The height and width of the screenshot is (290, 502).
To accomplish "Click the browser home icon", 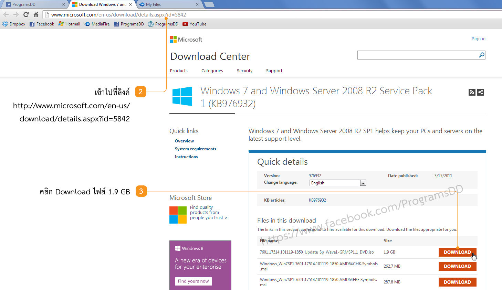I will pyautogui.click(x=36, y=14).
